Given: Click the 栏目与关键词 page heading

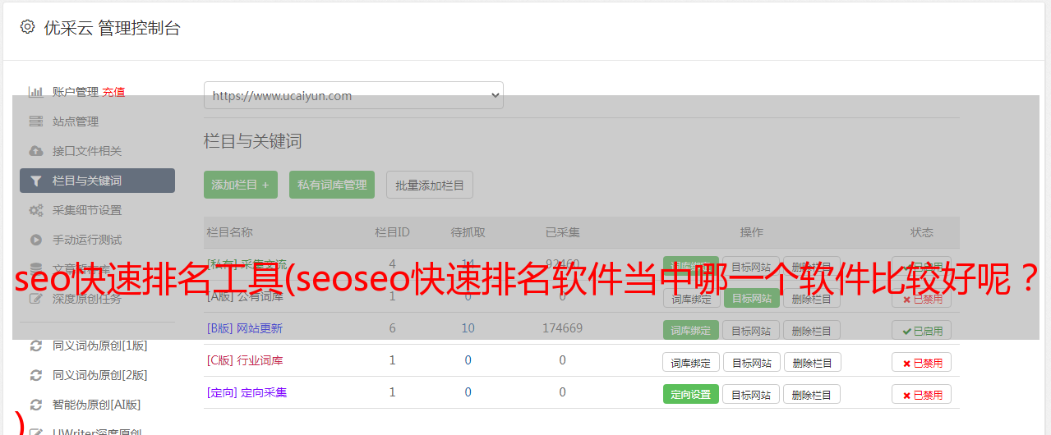Looking at the screenshot, I should tap(253, 141).
